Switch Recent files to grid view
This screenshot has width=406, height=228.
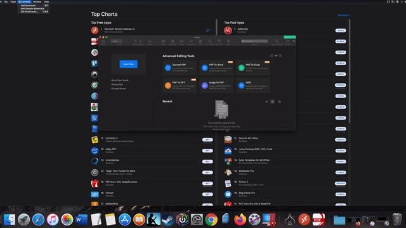(x=272, y=101)
